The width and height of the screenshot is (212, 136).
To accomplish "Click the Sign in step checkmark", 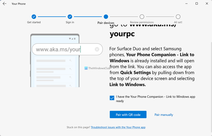I will [70, 17].
